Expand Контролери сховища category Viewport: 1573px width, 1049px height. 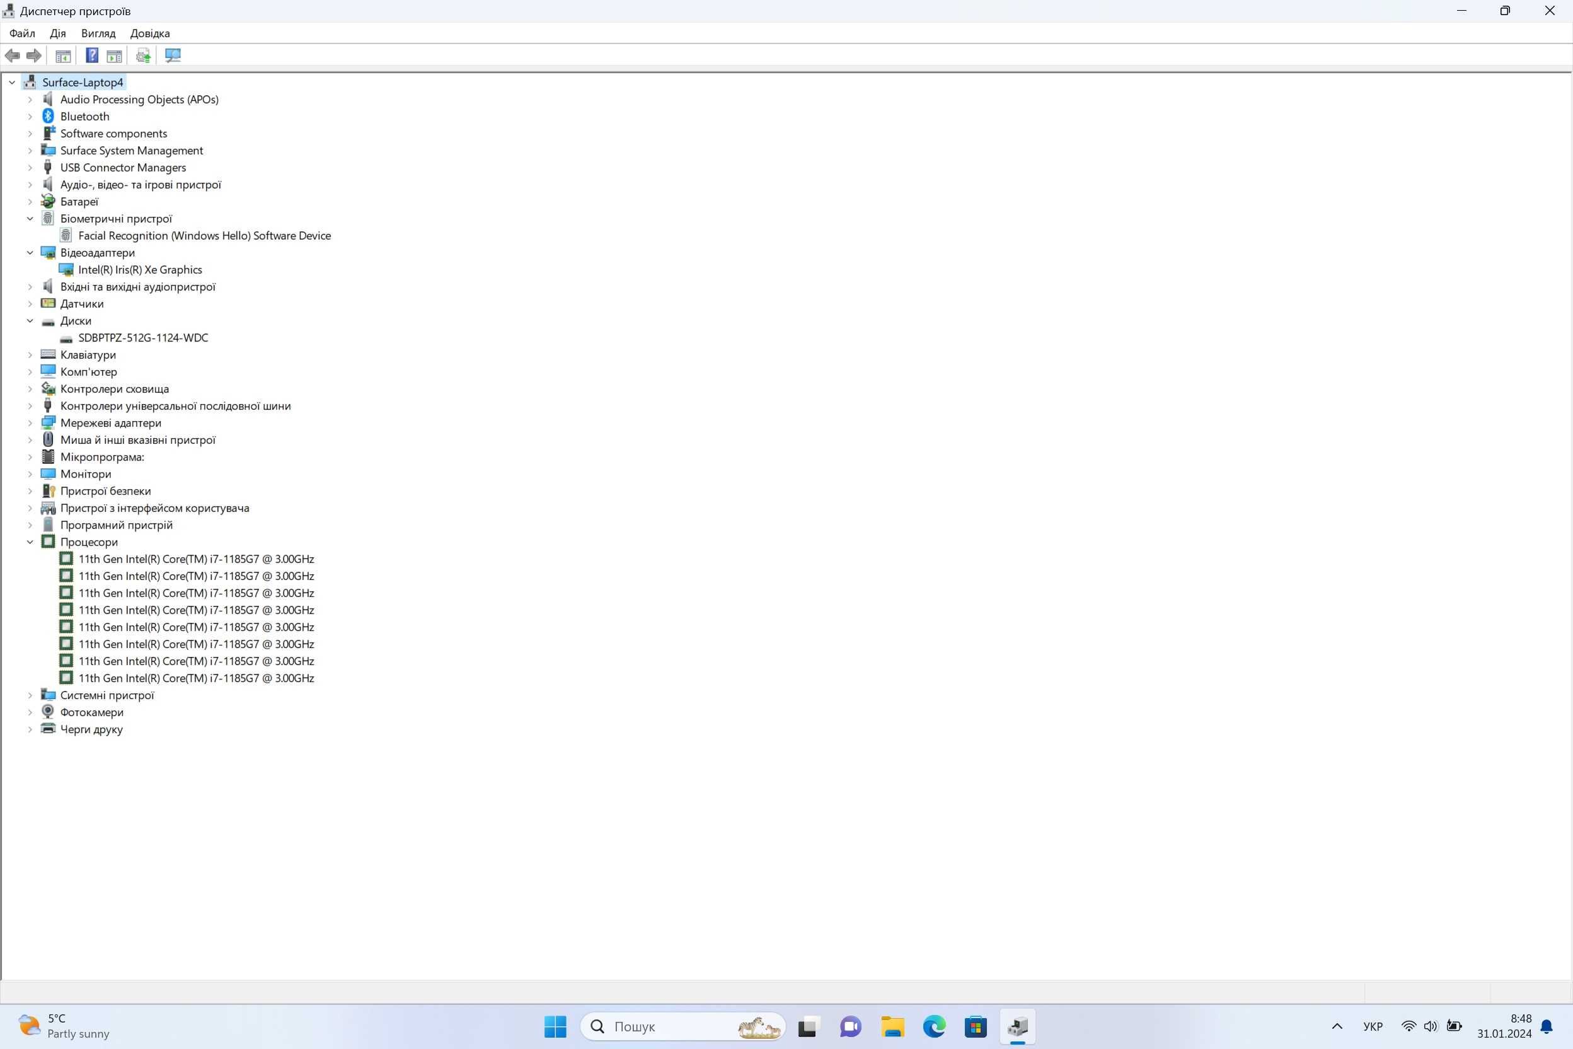tap(30, 389)
